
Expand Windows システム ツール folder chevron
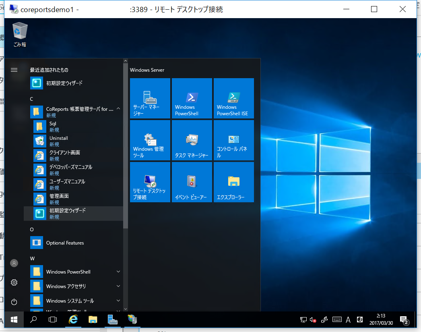tap(118, 301)
